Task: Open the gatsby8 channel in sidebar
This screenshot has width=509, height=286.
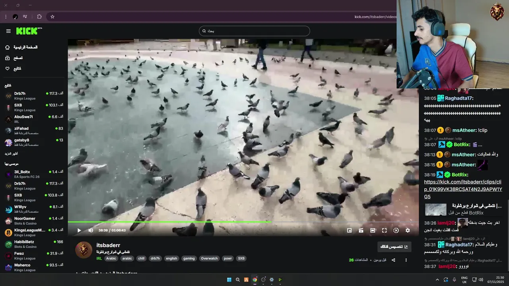Action: click(34, 142)
